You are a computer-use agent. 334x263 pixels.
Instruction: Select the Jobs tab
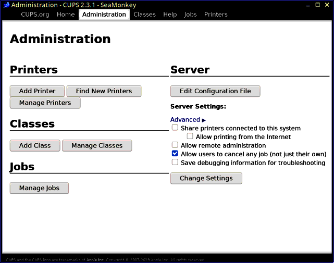(x=190, y=14)
